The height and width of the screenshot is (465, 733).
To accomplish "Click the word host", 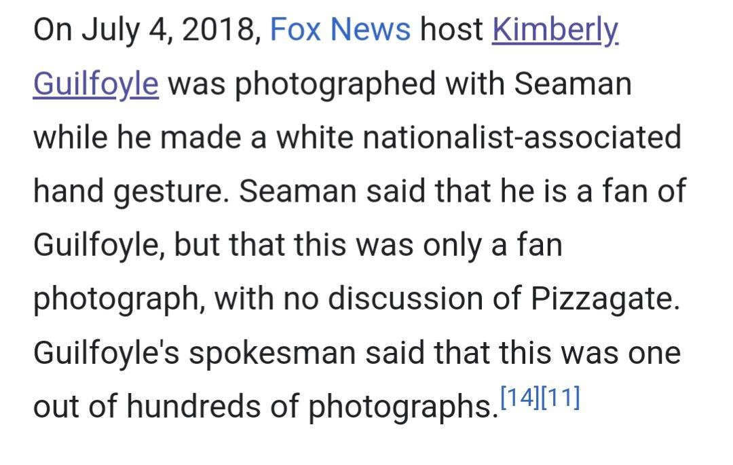I will [451, 30].
